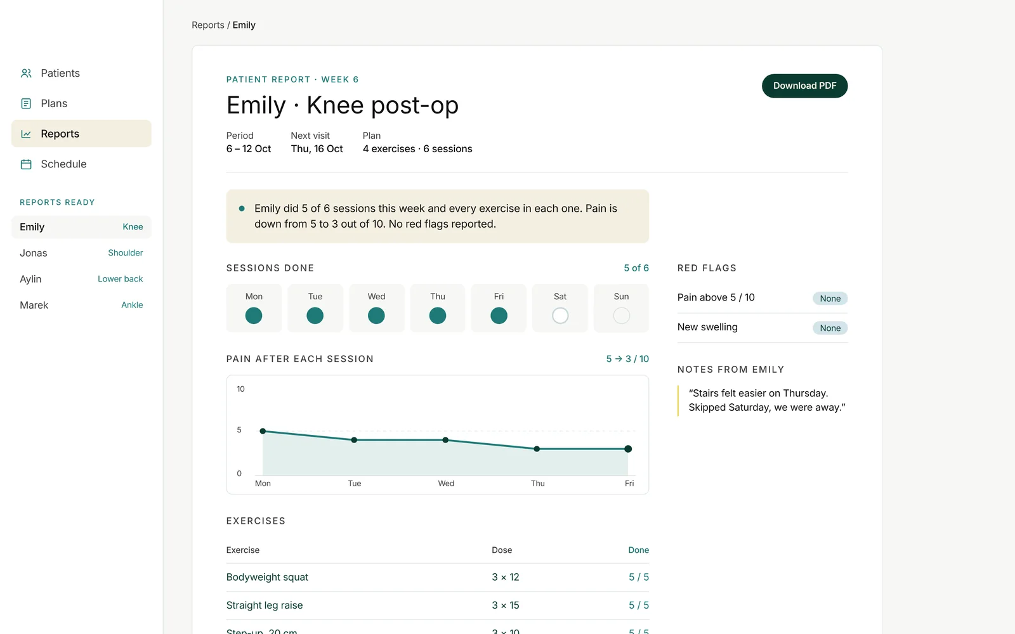Image resolution: width=1015 pixels, height=634 pixels.
Task: Open Marek's Ankle report
Action: pyautogui.click(x=81, y=305)
